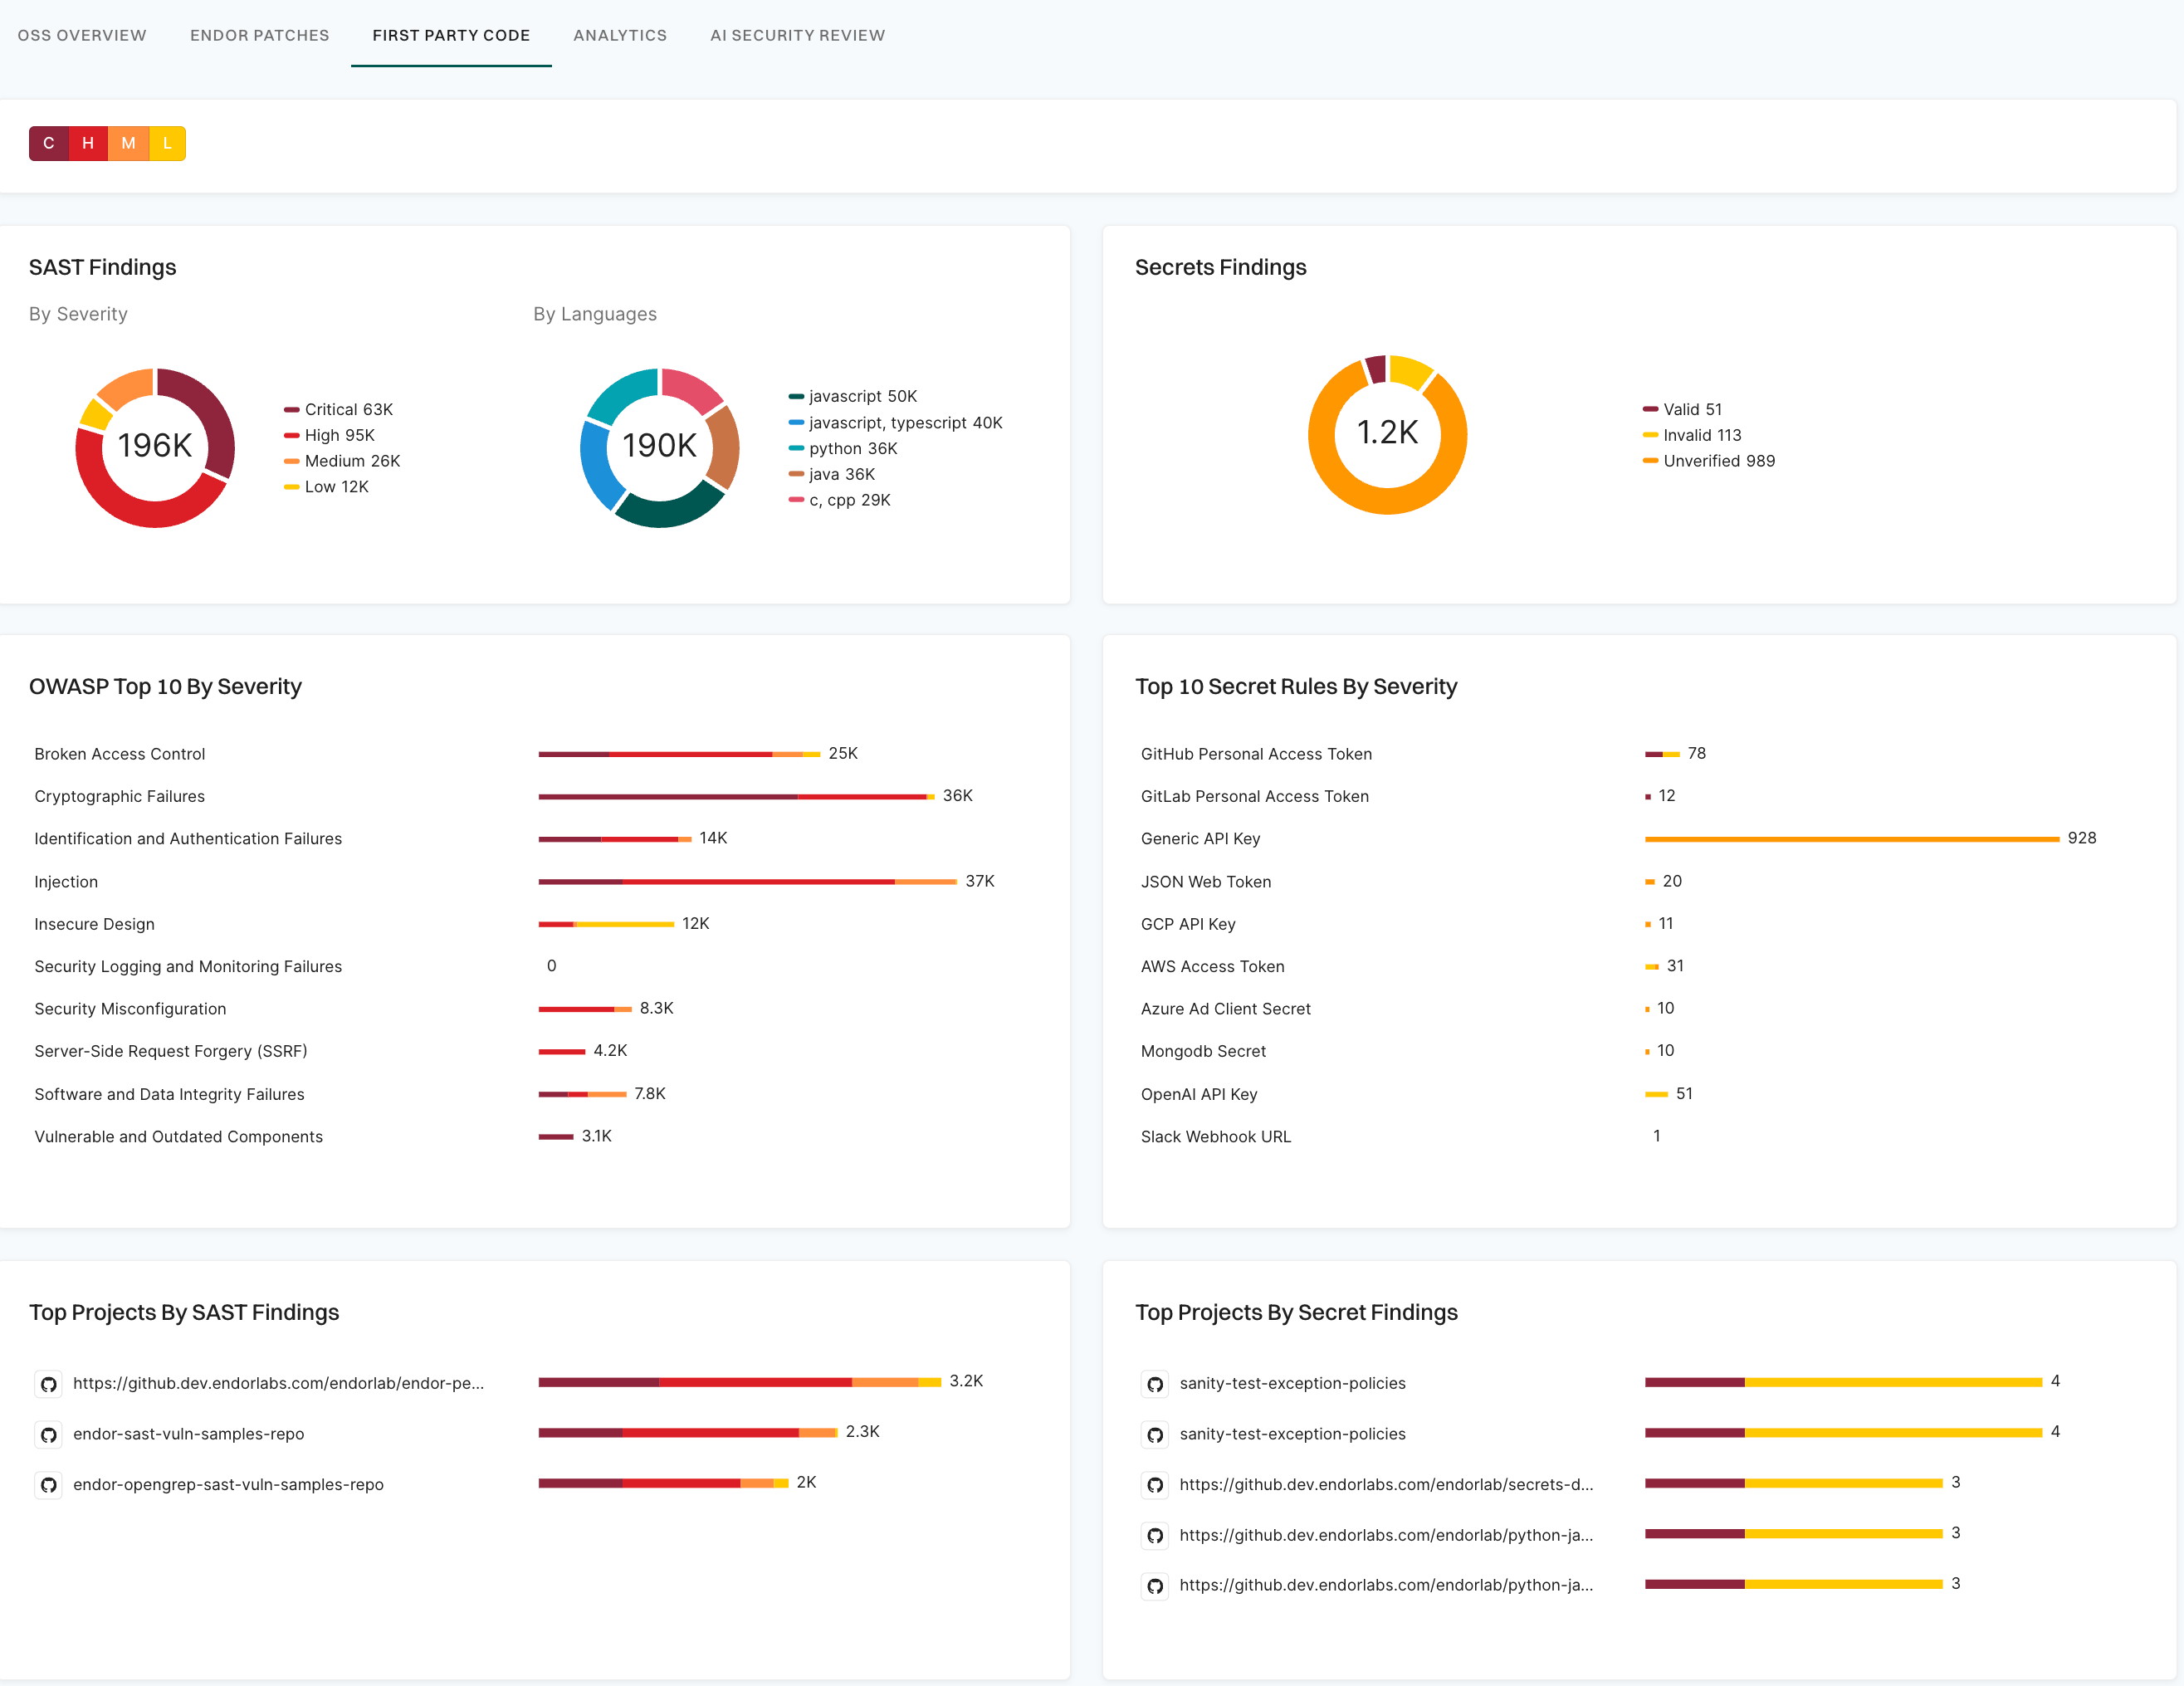Toggle the python 36K language legend entry
The image size is (2184, 1686).
[x=848, y=448]
